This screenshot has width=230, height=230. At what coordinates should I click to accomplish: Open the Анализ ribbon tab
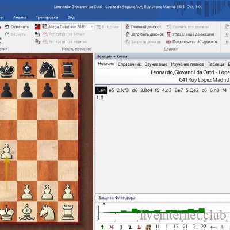(x=20, y=17)
